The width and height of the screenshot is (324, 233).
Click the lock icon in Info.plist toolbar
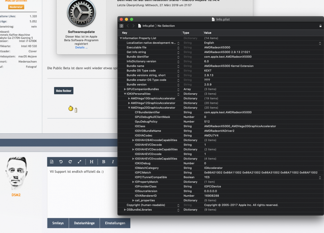pos(320,26)
